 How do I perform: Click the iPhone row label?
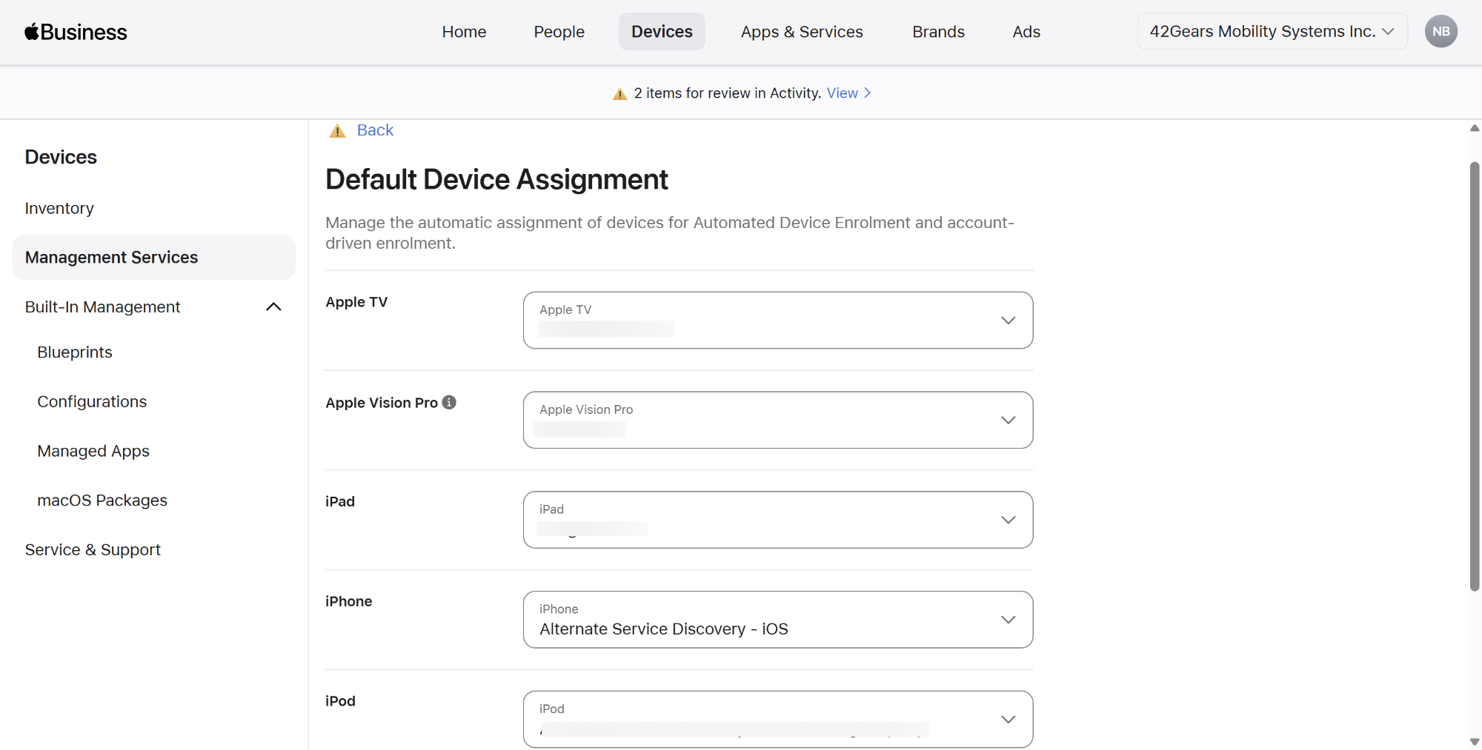pos(349,601)
